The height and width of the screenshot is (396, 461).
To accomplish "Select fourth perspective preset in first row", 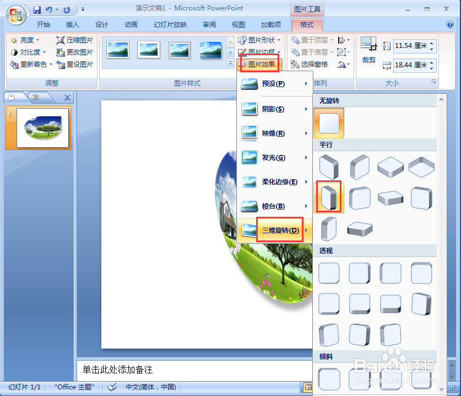I will (421, 274).
